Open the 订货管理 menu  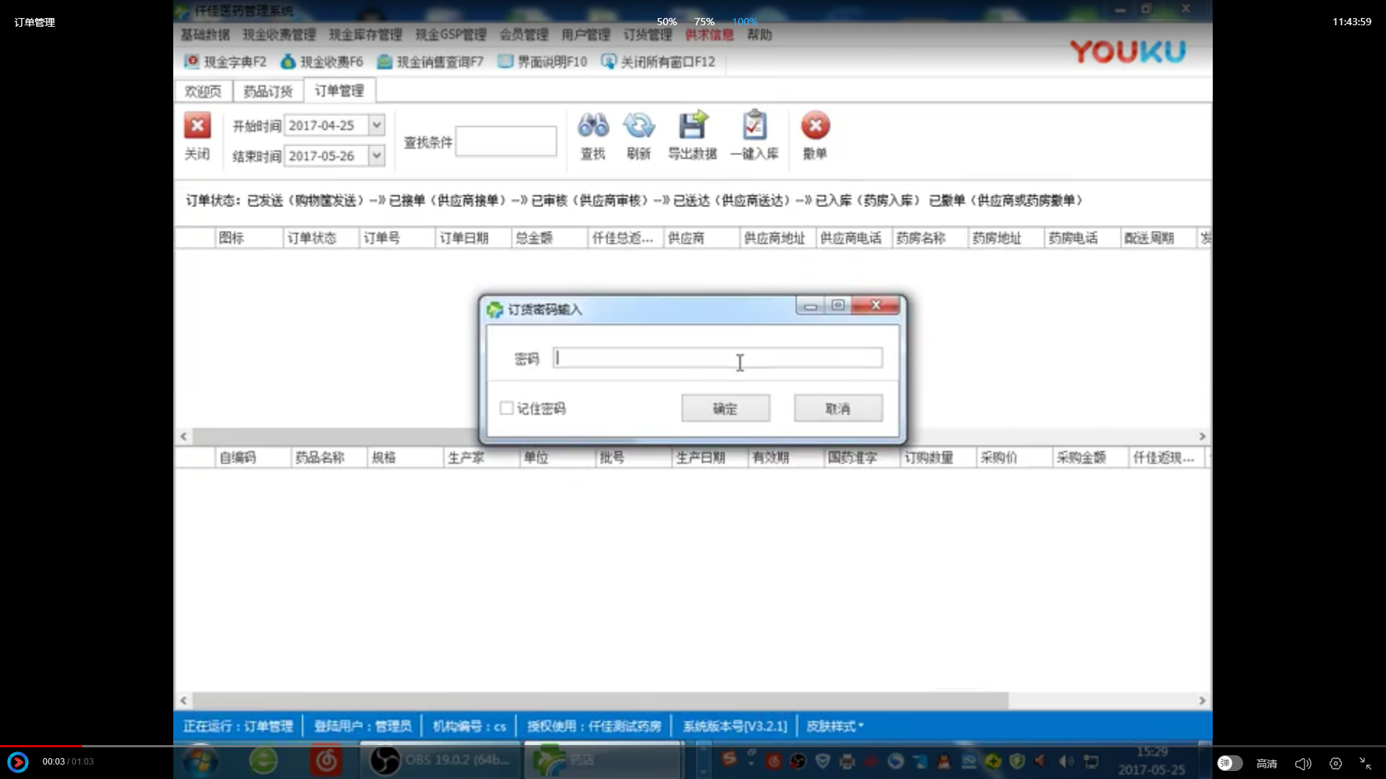click(x=648, y=35)
